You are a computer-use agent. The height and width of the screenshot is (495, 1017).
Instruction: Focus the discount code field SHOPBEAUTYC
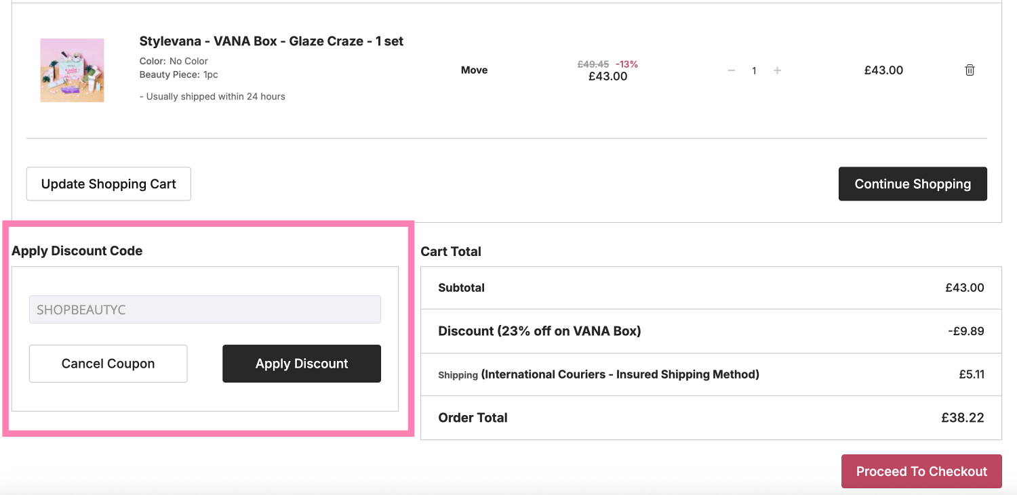pyautogui.click(x=205, y=309)
